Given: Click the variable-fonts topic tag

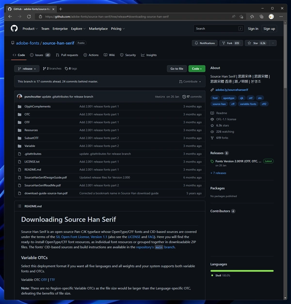Looking at the screenshot, I should pos(248,104).
